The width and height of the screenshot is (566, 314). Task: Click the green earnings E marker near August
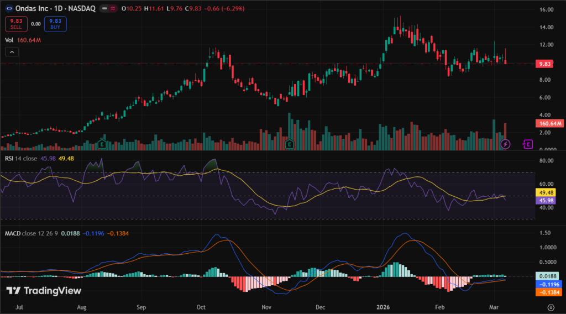pos(102,144)
